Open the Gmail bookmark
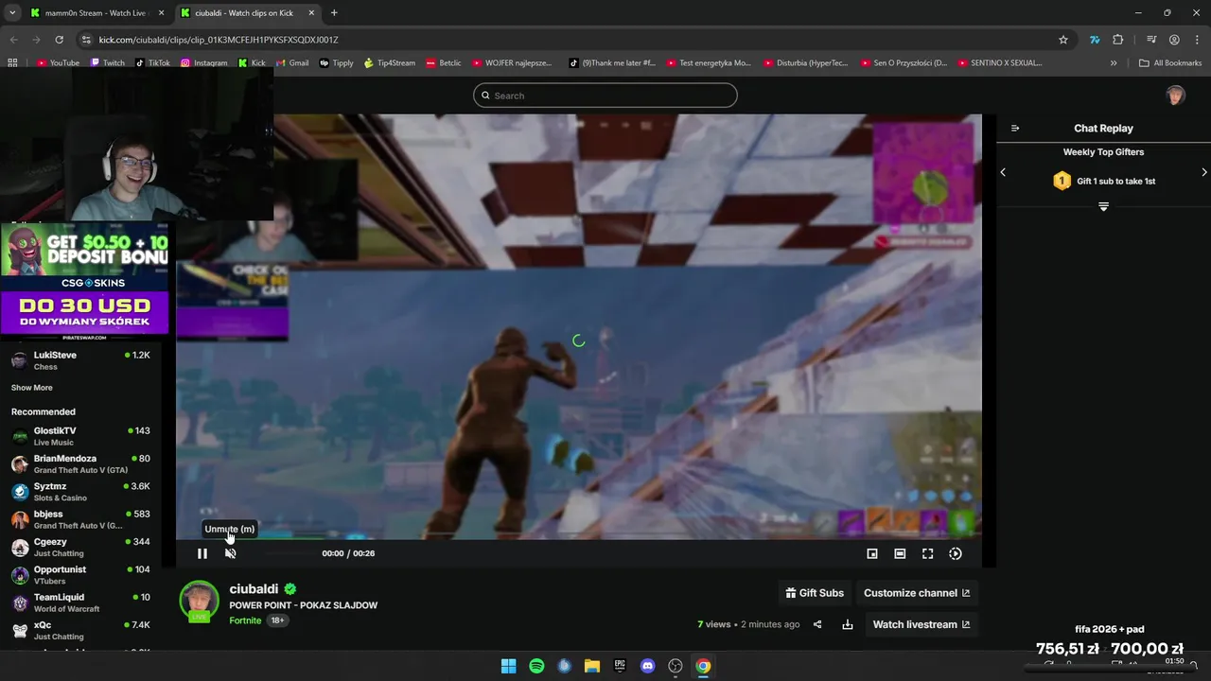 pos(291,63)
